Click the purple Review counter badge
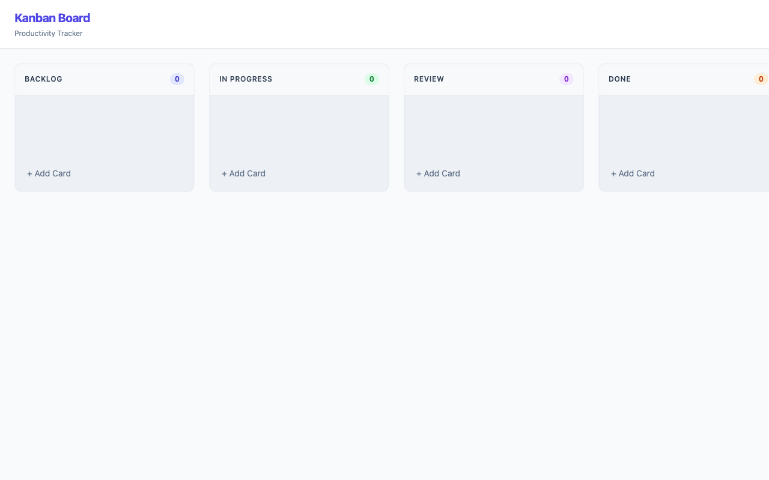 [566, 79]
